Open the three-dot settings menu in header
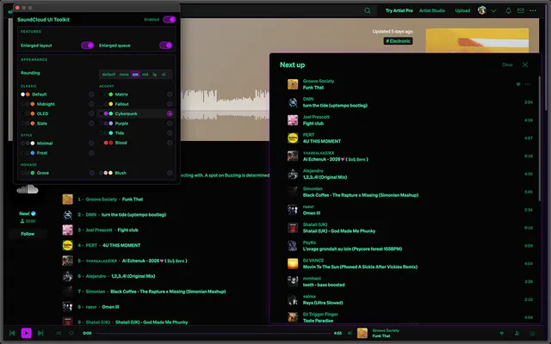The width and height of the screenshot is (551, 344). [533, 11]
